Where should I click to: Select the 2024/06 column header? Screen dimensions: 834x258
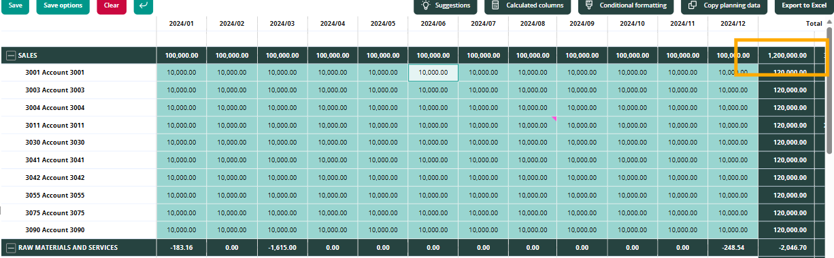[x=433, y=23]
